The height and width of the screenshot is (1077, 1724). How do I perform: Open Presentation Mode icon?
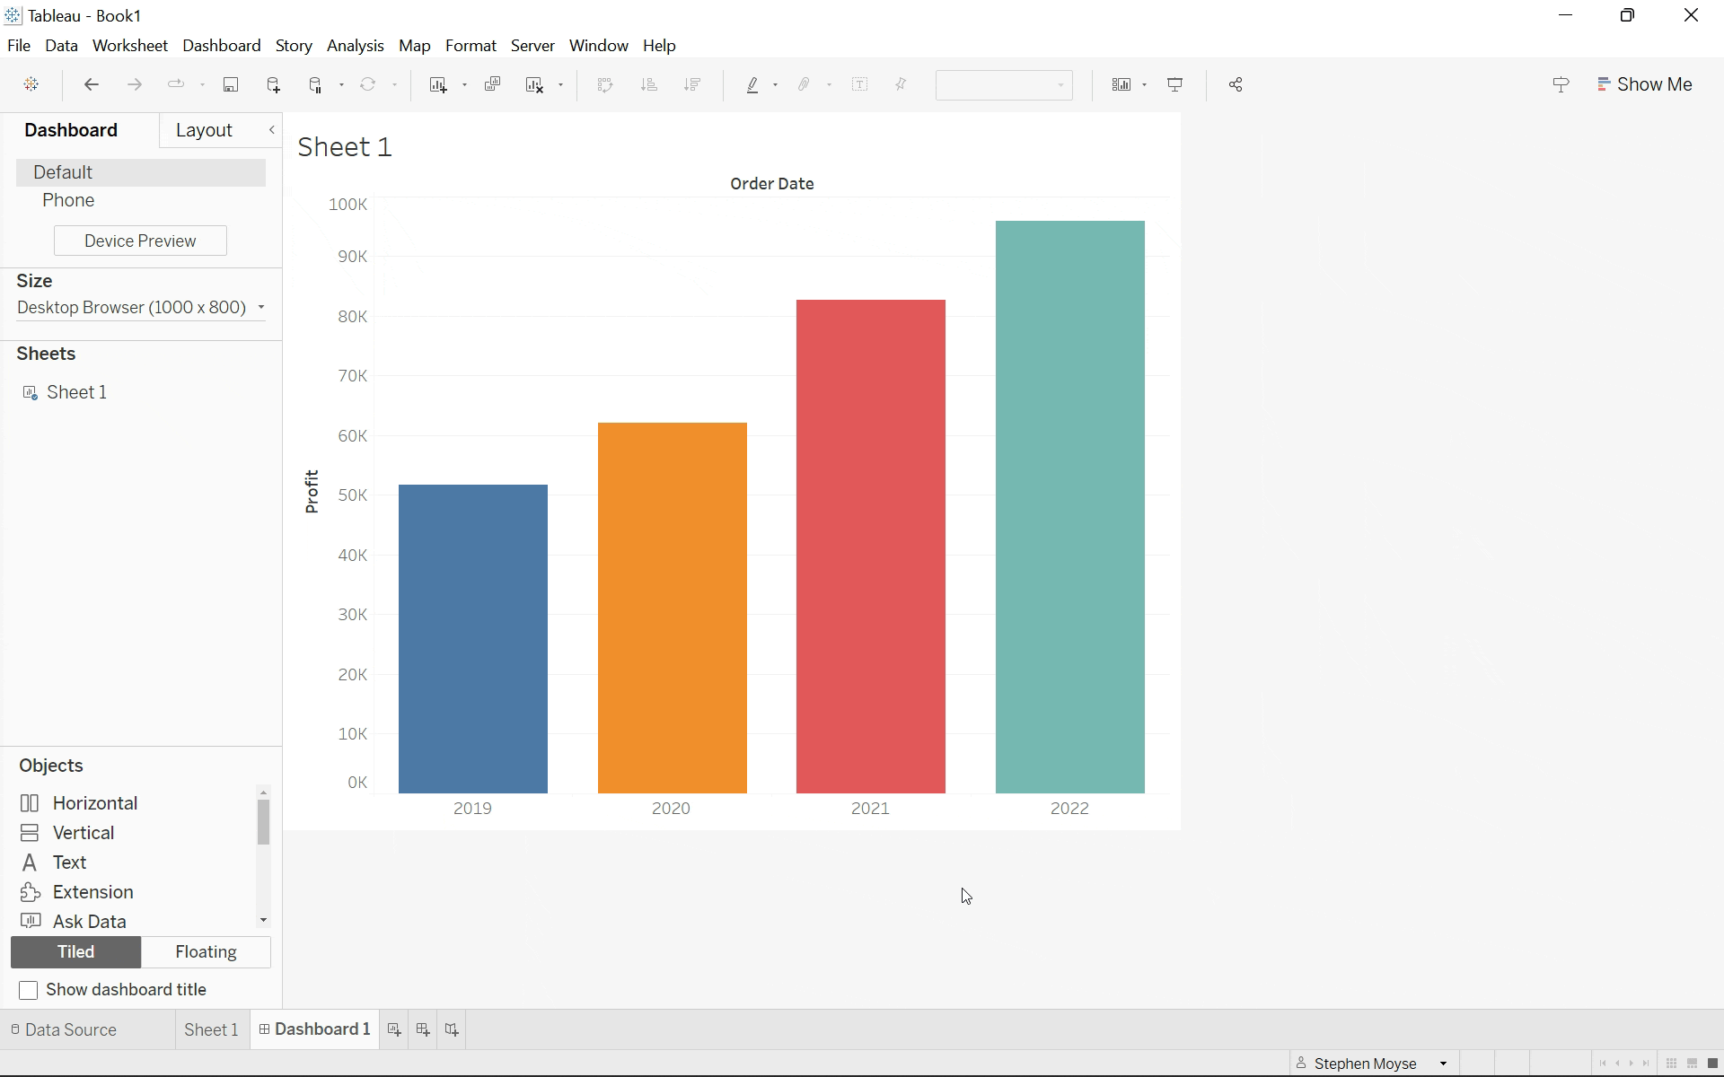pos(1174,84)
